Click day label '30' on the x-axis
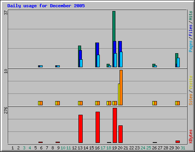 177,148
